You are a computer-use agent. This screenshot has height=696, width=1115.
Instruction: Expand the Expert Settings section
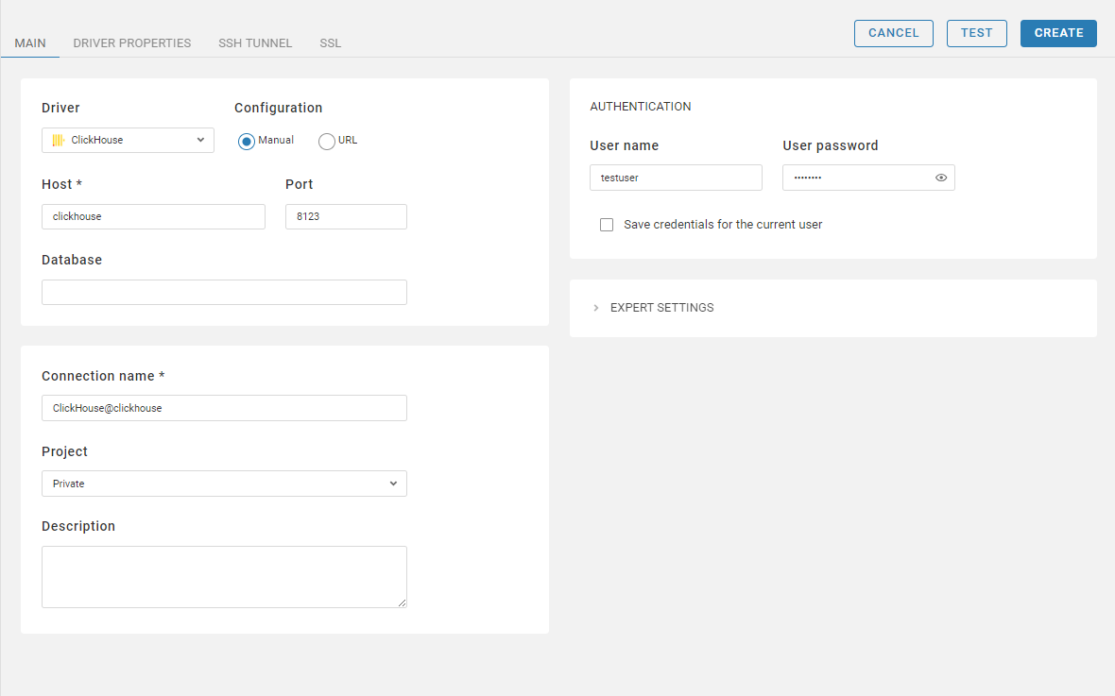(661, 308)
